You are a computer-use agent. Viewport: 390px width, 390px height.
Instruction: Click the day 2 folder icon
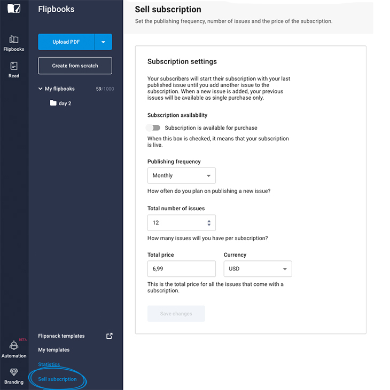pos(53,103)
